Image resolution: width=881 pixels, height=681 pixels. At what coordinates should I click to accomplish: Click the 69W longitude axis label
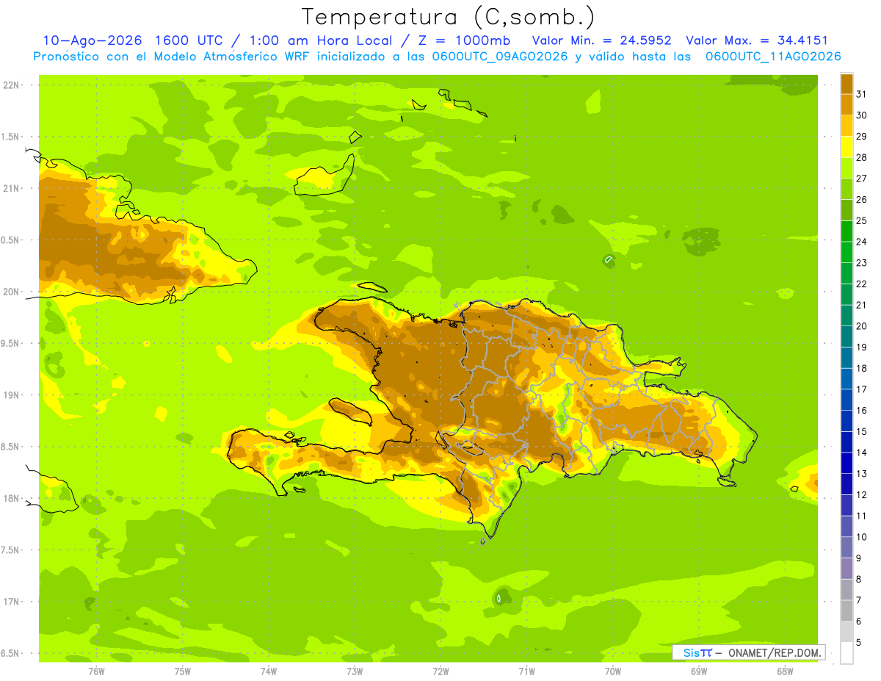(699, 671)
